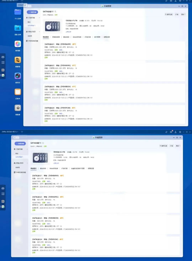
Task: Open the 极音乐 music app icon
Action: 18,76
